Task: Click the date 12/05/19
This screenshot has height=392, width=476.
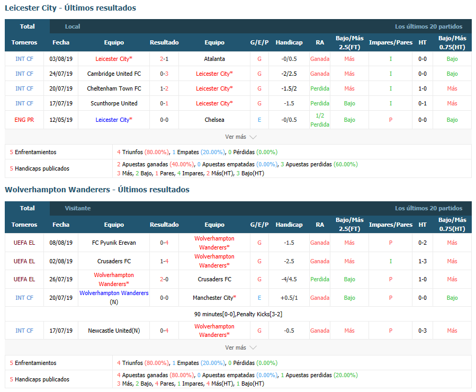Action: click(x=61, y=120)
